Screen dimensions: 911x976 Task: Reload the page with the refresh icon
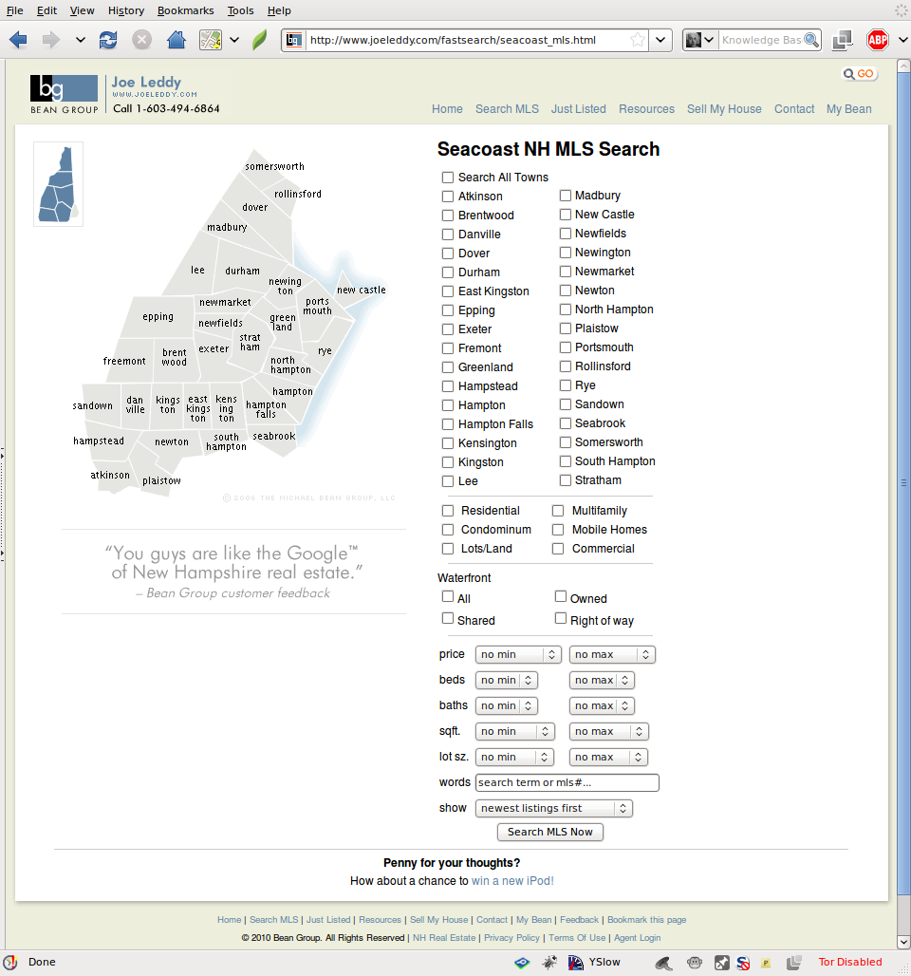tap(108, 40)
